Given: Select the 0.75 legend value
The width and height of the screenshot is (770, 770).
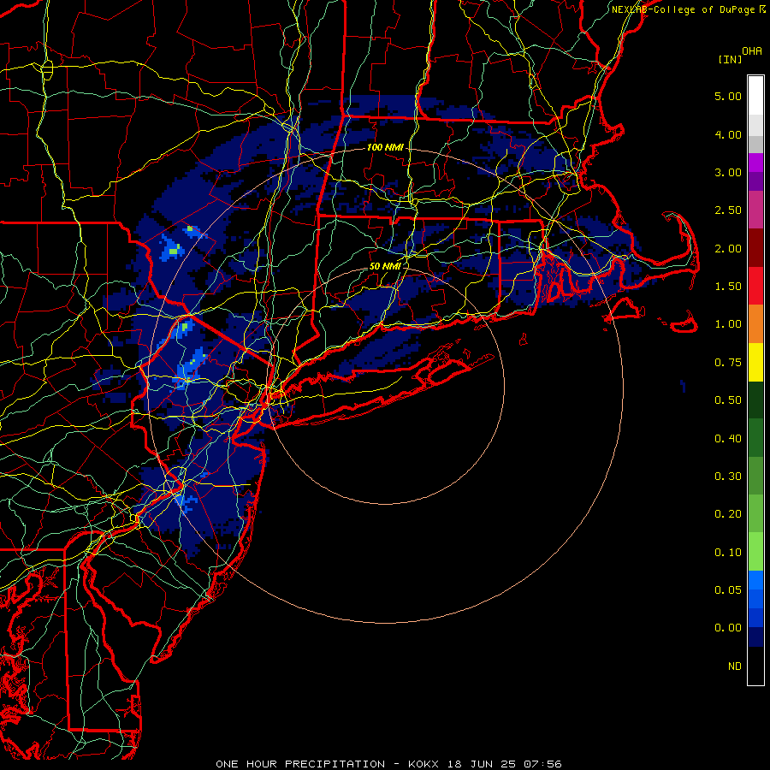Looking at the screenshot, I should [x=728, y=363].
